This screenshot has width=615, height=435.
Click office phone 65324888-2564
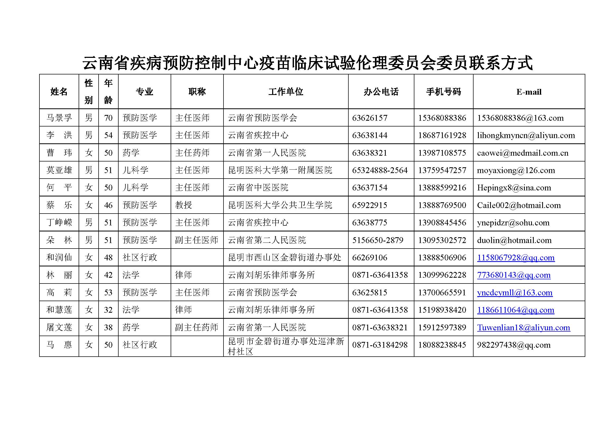click(x=380, y=170)
